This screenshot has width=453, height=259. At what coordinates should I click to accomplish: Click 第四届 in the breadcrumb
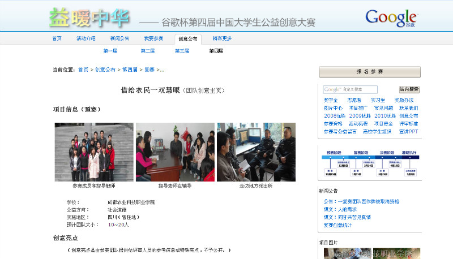click(130, 70)
